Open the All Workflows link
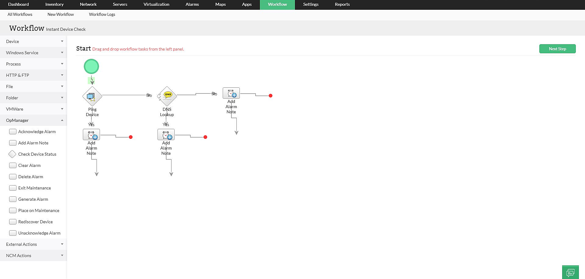 coord(20,14)
